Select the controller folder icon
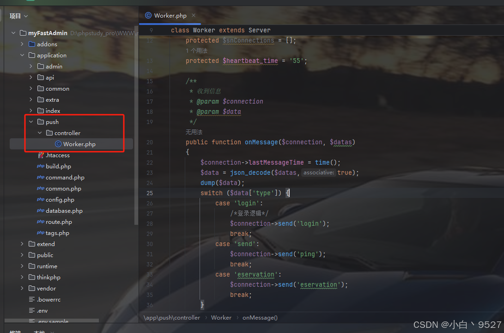 (49, 133)
